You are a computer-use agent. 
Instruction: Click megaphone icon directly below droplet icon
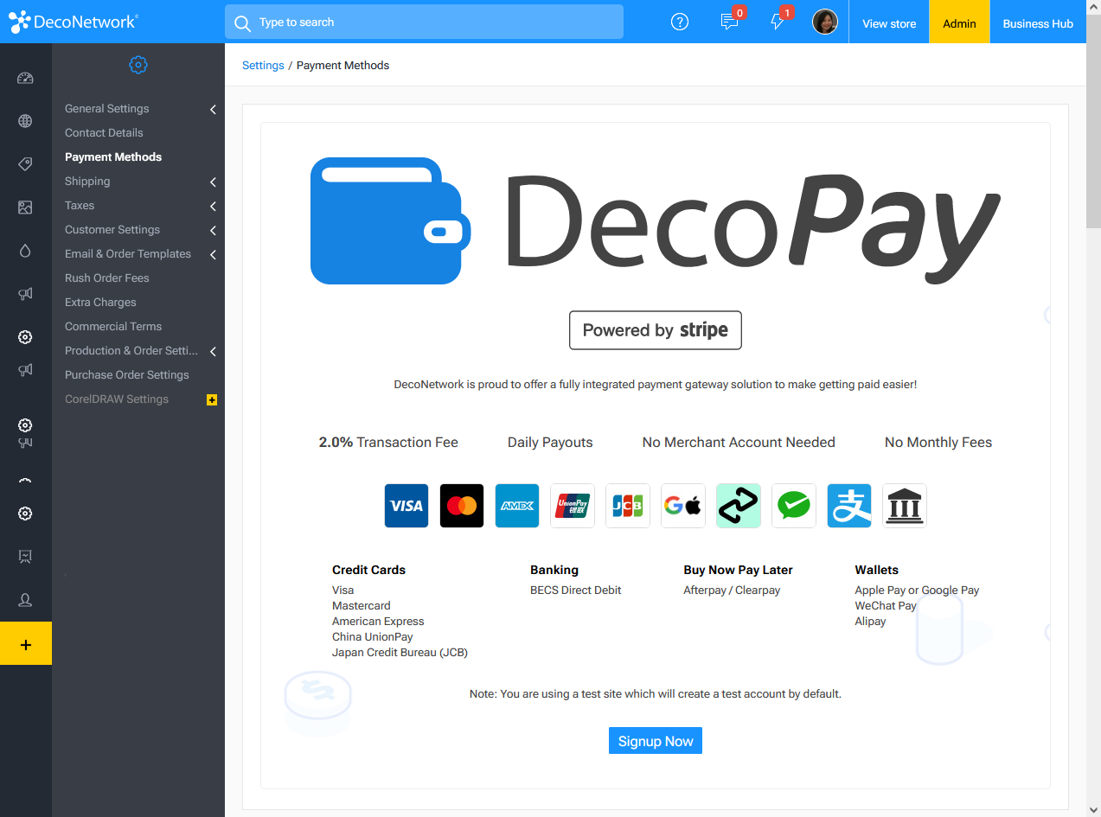click(25, 294)
